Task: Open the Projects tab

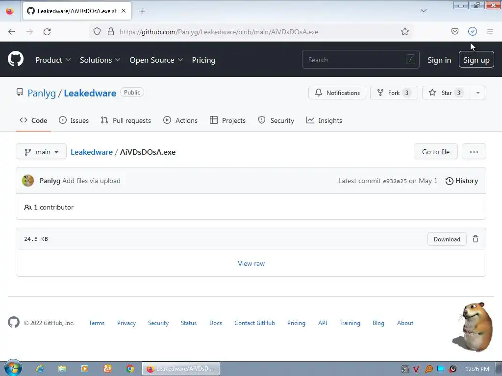Action: [x=227, y=120]
